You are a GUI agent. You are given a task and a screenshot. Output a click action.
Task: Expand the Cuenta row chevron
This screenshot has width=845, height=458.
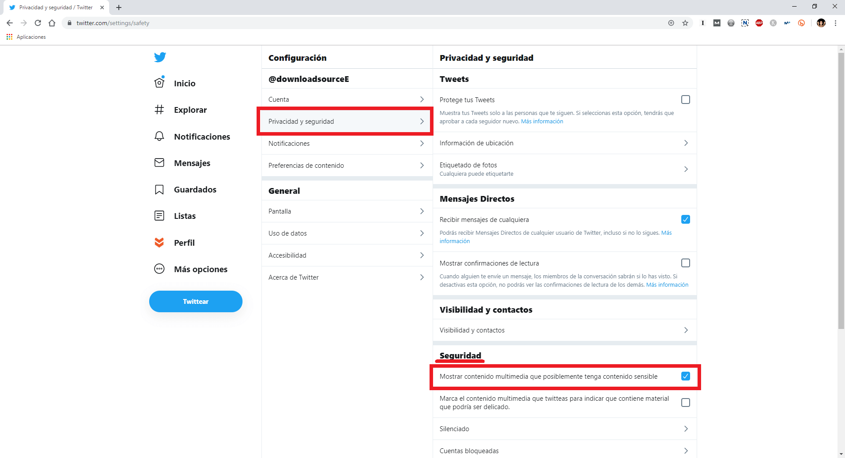[422, 100]
